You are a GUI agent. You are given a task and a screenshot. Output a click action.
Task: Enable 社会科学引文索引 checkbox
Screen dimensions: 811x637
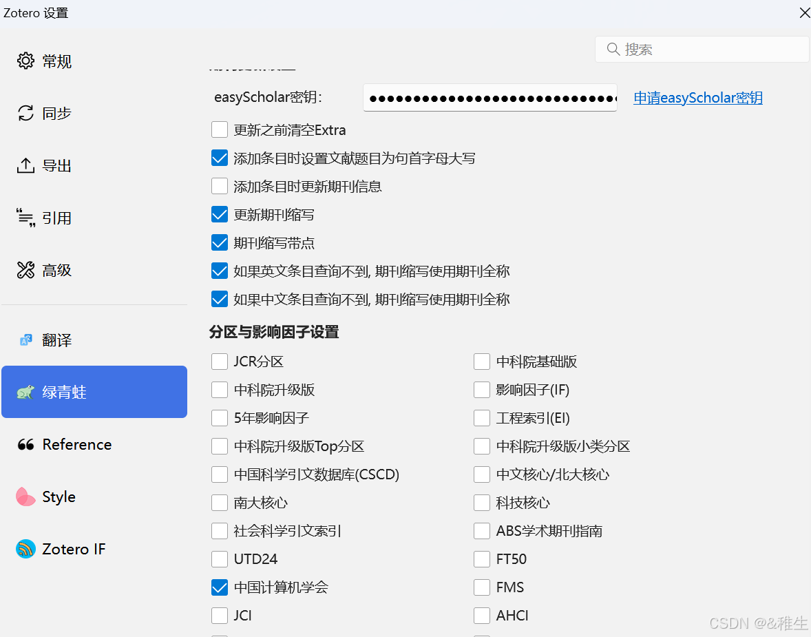[220, 530]
